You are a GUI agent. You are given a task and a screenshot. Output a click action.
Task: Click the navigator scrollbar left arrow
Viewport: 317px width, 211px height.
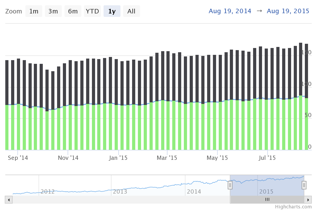9,200
